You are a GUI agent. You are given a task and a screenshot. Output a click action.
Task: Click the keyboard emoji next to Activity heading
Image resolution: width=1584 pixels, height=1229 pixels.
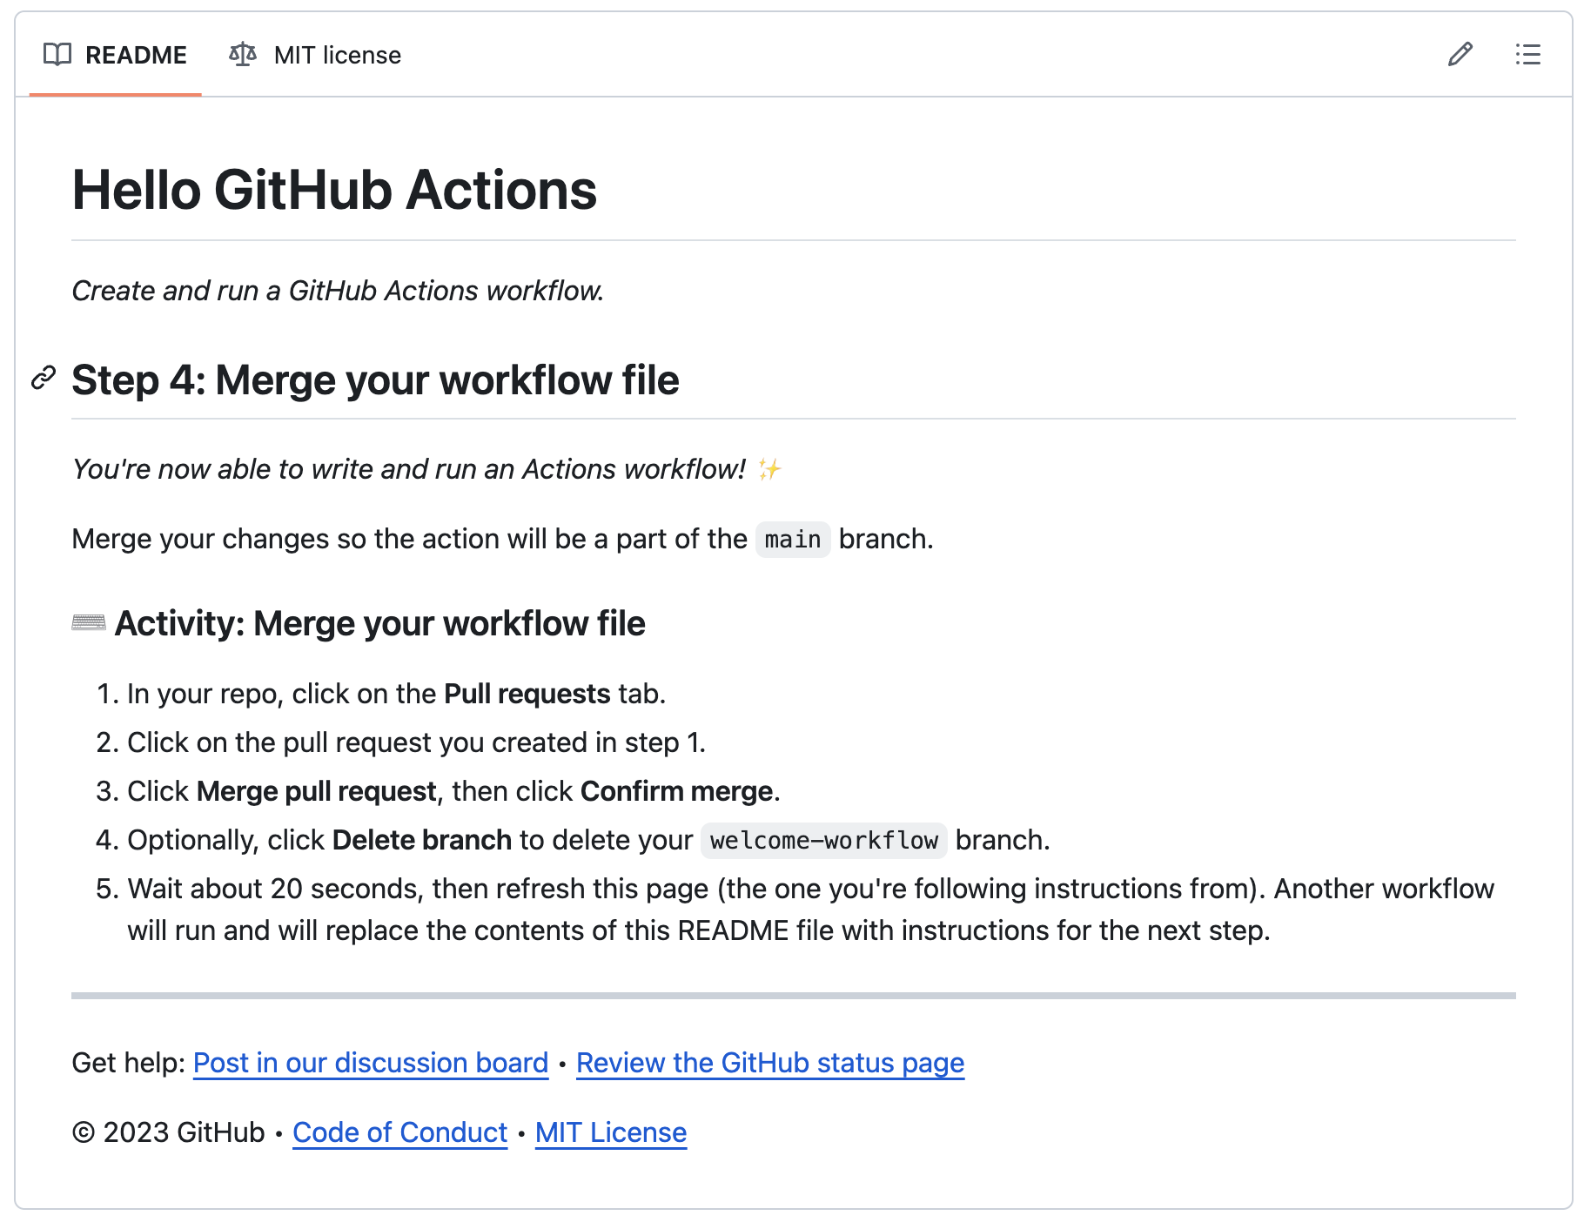pyautogui.click(x=89, y=623)
